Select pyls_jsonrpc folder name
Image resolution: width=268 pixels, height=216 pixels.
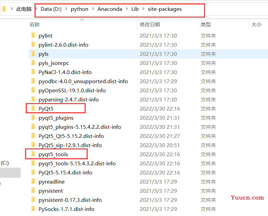click(x=54, y=63)
